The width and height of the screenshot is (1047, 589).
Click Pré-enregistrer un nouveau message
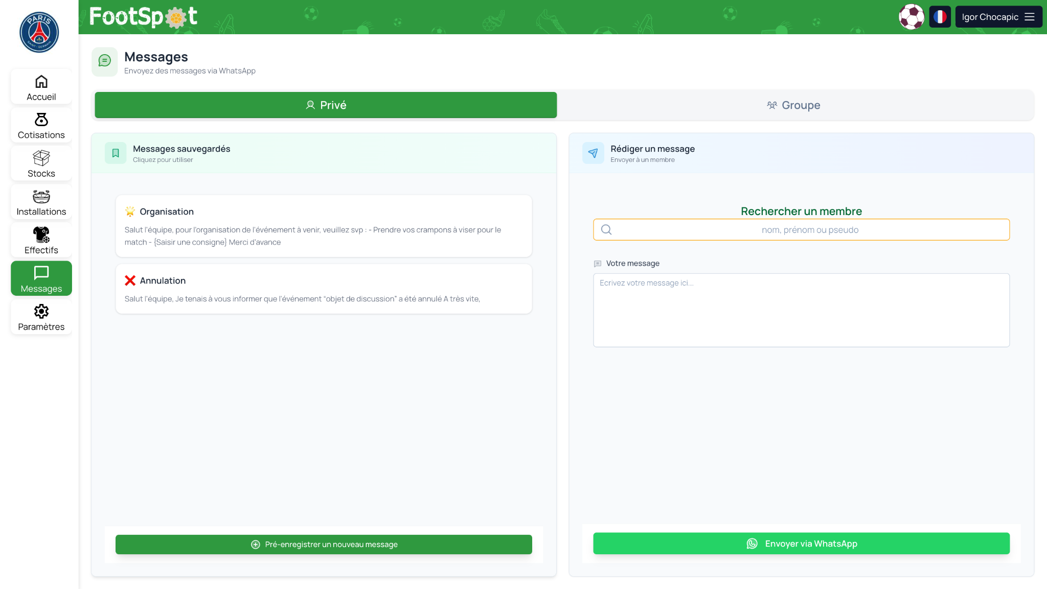pyautogui.click(x=324, y=545)
